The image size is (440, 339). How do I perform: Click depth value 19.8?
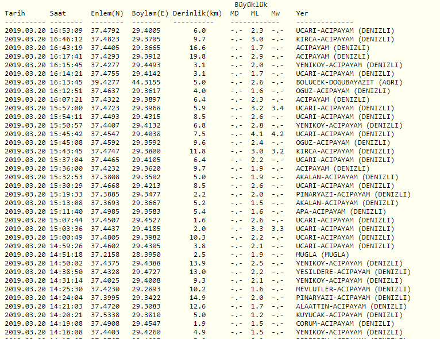[198, 56]
